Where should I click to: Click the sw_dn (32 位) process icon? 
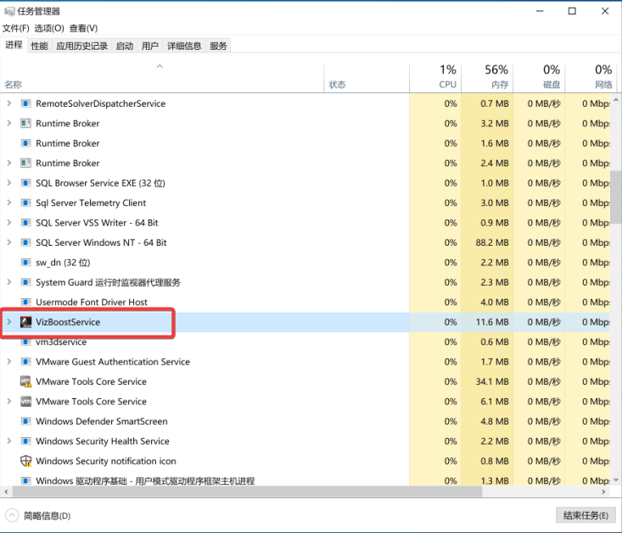point(25,262)
